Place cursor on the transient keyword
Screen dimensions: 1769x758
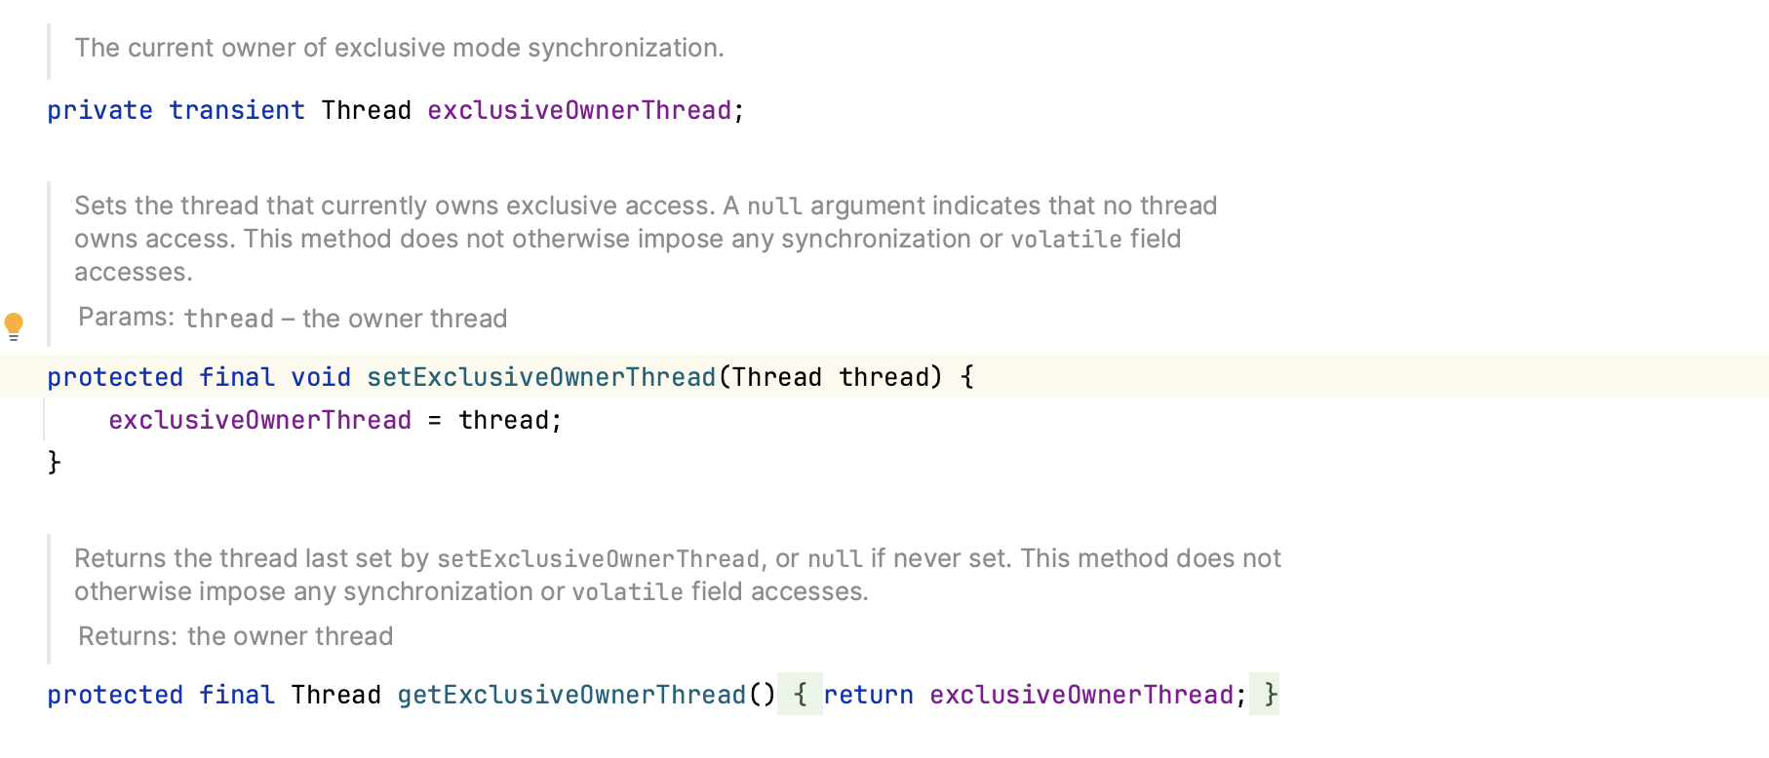237,110
